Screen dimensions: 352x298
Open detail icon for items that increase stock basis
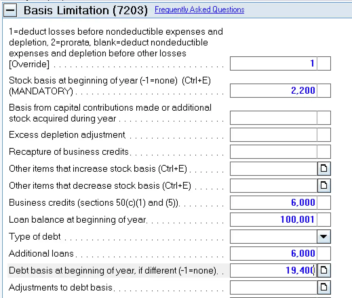[324, 169]
